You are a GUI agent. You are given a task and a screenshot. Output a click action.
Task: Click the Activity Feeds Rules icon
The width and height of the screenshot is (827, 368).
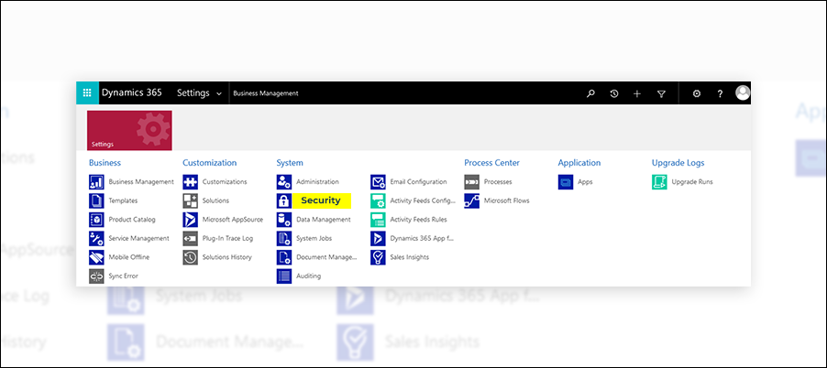(x=378, y=220)
